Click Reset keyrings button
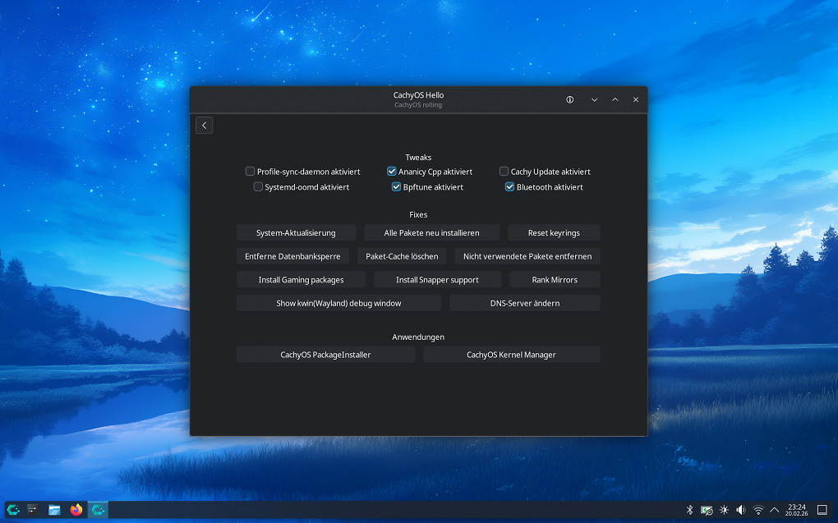 coord(555,233)
